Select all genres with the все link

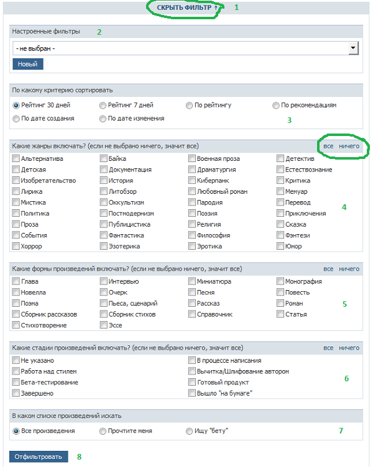pyautogui.click(x=328, y=146)
